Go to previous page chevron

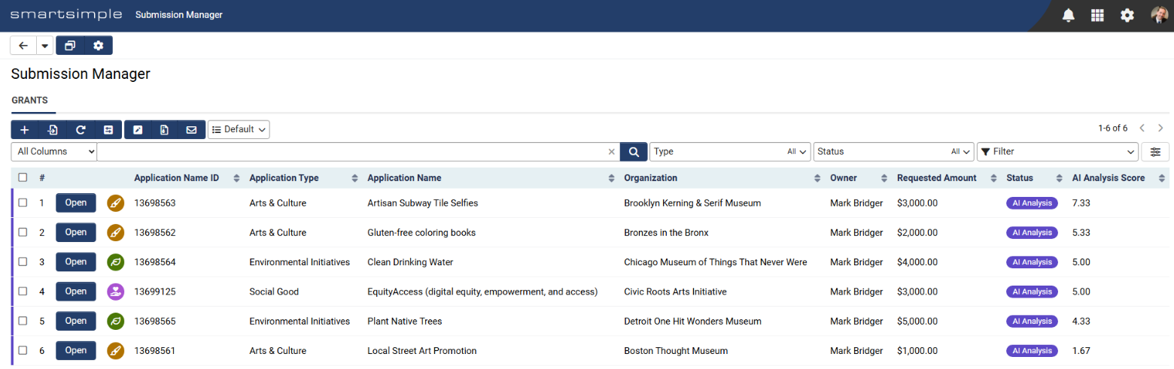[1142, 129]
